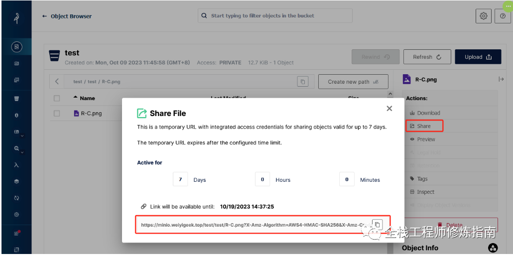Open License icon with red dot
The image size is (513, 255).
click(17, 233)
